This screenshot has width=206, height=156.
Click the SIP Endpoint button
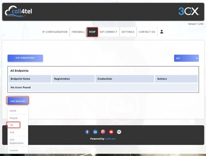coord(25,58)
